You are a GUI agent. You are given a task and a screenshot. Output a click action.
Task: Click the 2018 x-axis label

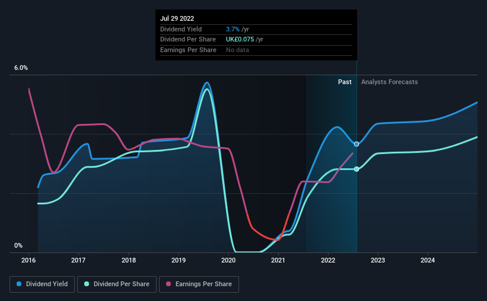(129, 260)
